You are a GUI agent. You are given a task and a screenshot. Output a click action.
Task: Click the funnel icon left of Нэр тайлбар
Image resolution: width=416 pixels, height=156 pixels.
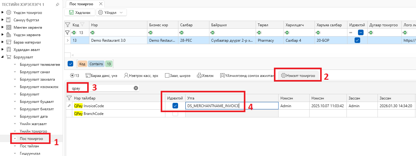pos(69,98)
